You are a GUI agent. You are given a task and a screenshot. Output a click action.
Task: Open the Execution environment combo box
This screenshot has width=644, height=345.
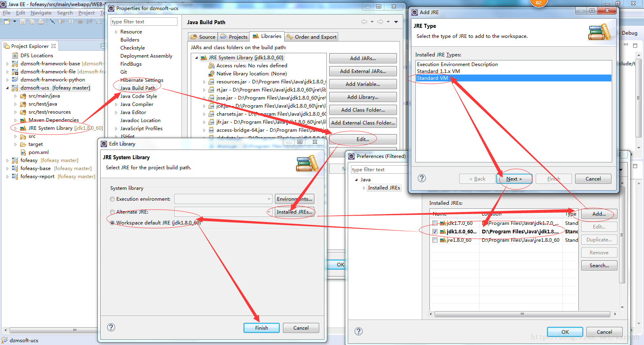[x=223, y=199]
